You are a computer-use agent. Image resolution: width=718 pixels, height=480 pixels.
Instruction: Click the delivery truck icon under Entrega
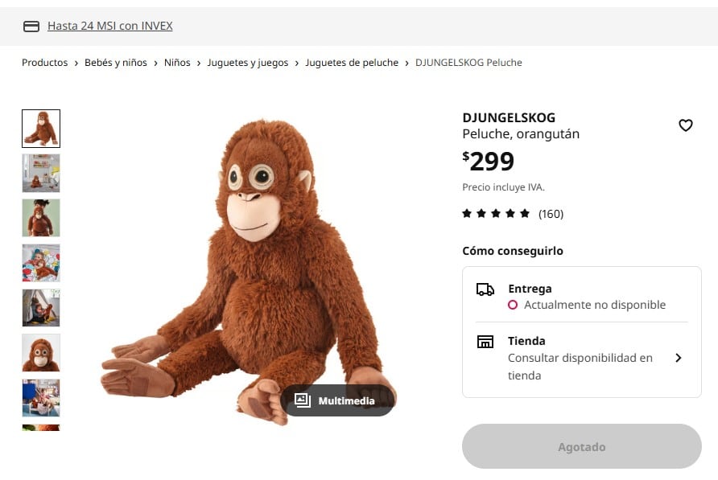485,288
